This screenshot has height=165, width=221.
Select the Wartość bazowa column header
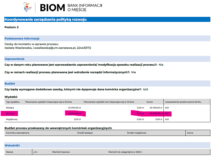61,152
